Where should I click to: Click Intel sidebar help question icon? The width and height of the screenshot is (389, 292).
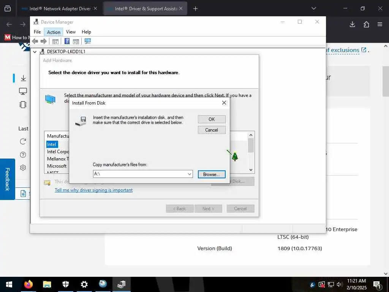[23, 155]
